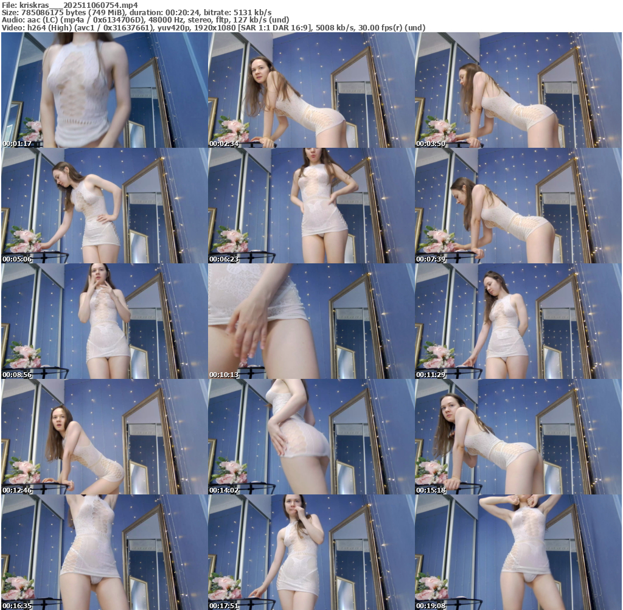Click the thumbnail stamped 00:03:50

click(x=518, y=90)
